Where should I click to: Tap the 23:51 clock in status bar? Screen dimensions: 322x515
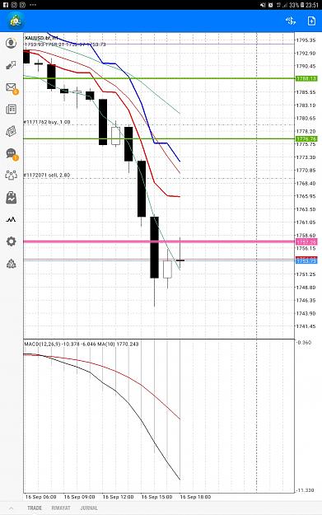tap(312, 5)
